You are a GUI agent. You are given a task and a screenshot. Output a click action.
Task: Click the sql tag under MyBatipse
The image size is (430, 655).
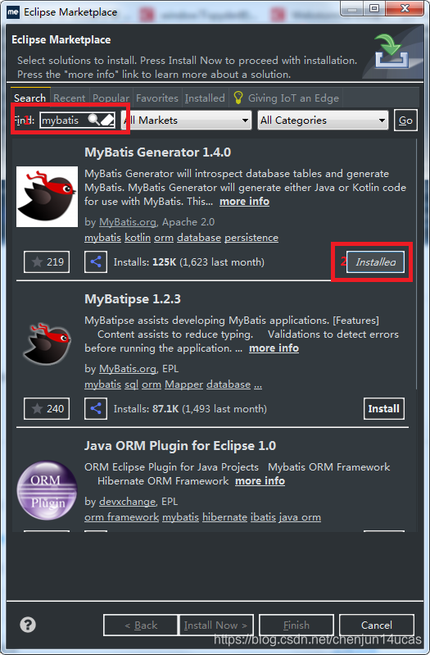tap(132, 384)
